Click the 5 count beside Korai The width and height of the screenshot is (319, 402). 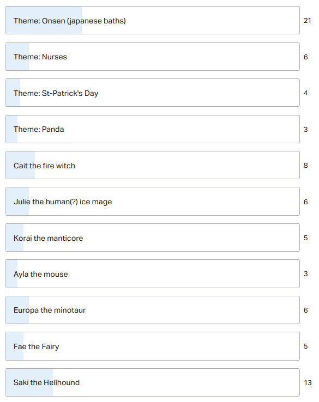click(x=306, y=237)
